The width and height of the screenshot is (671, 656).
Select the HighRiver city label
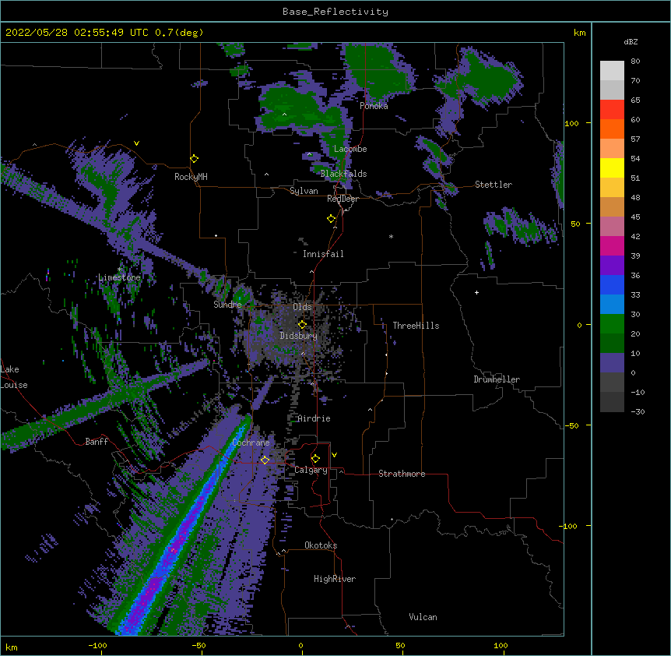(335, 579)
